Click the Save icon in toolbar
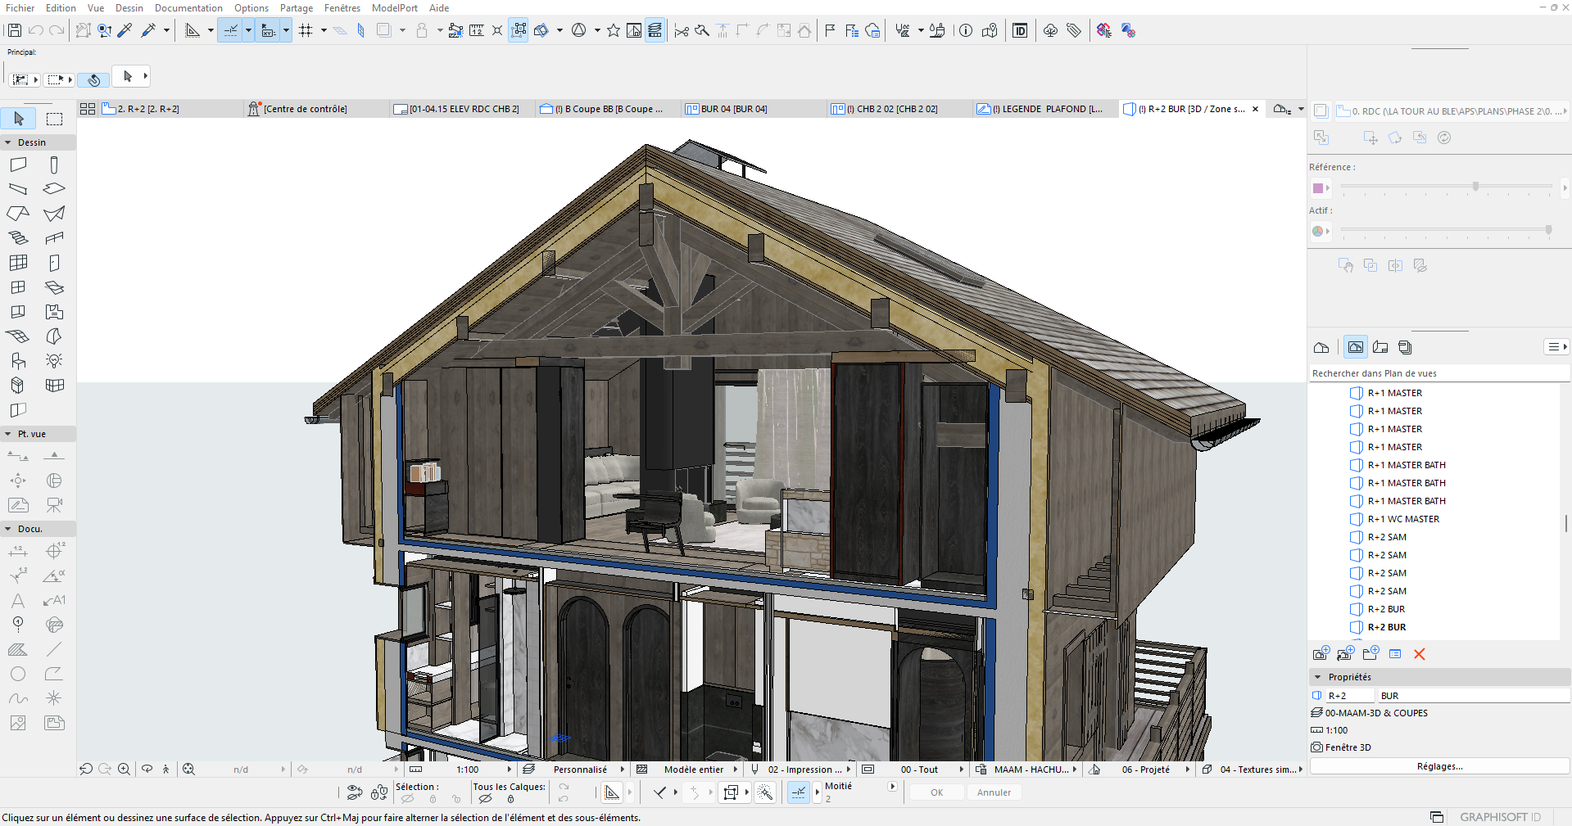This screenshot has height=826, width=1572. pyautogui.click(x=14, y=30)
